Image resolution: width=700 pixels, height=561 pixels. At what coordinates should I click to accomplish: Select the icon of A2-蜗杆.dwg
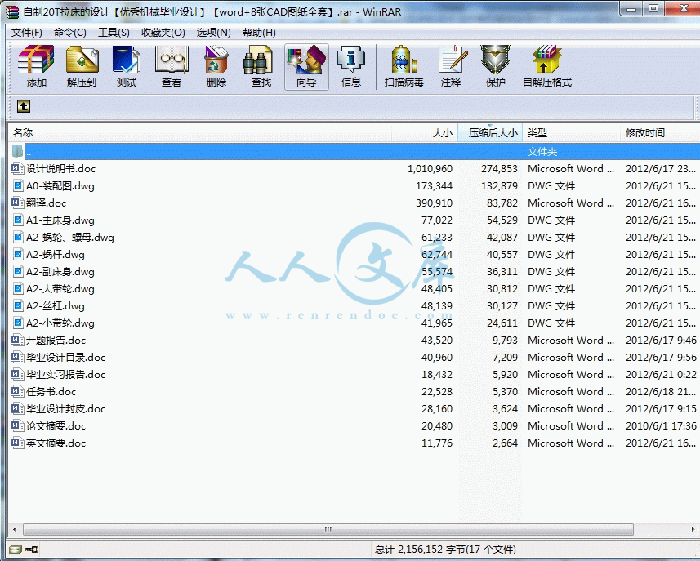pos(17,255)
